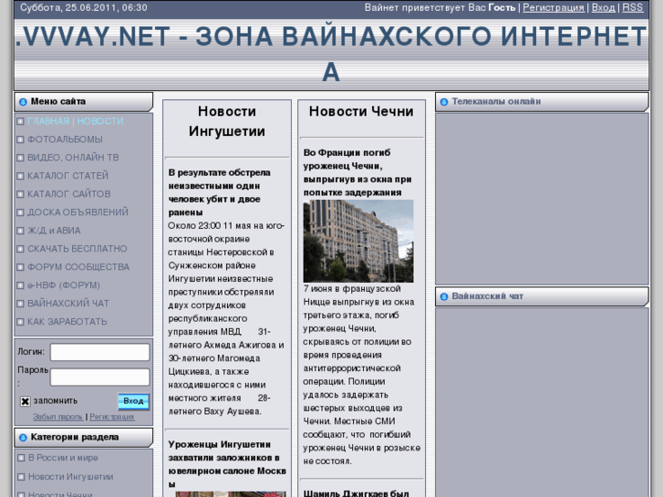Open article about обстрел неизвестными in Ингушетия
663x497 pixels.
[x=219, y=192]
